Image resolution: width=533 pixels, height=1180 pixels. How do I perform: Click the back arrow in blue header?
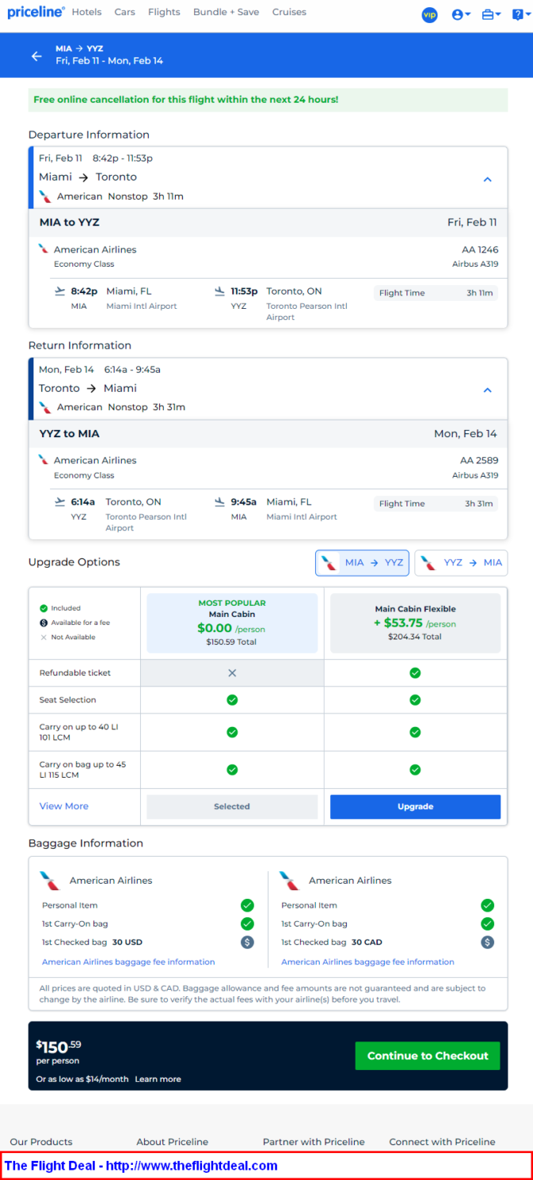click(x=36, y=56)
